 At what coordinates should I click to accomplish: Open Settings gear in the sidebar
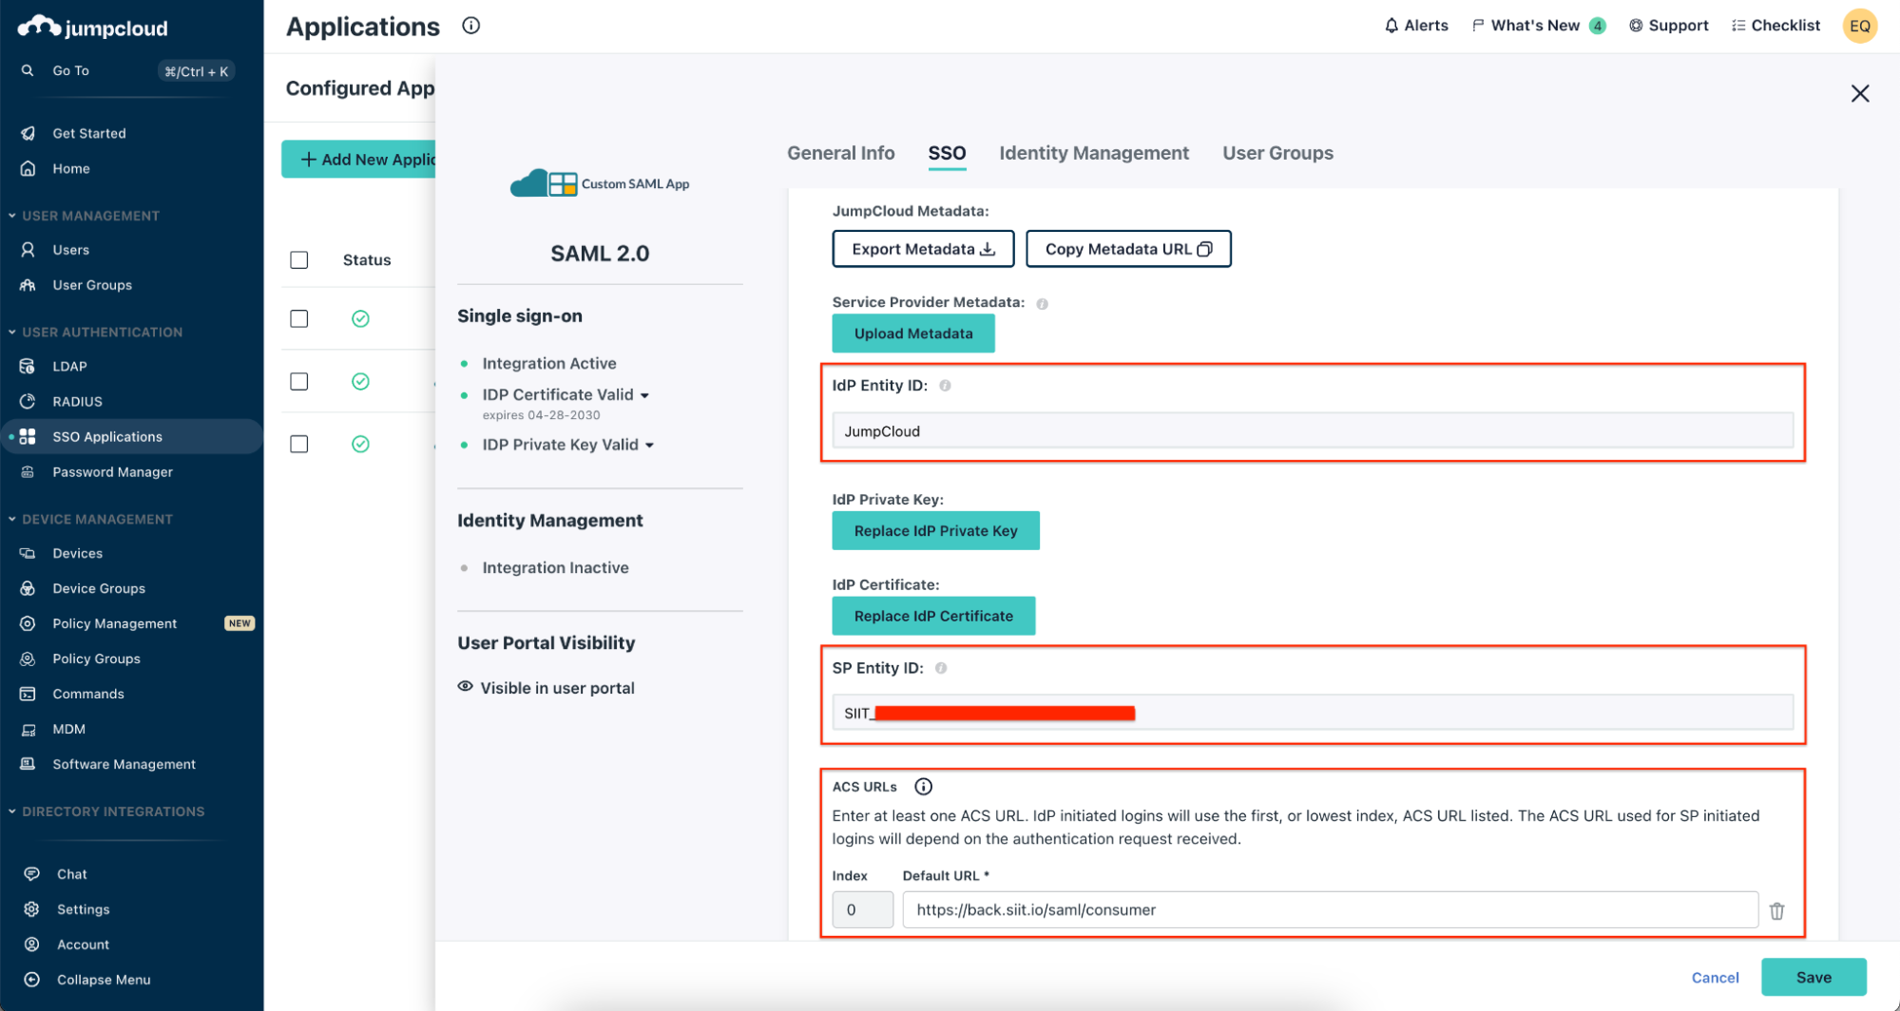click(x=31, y=909)
